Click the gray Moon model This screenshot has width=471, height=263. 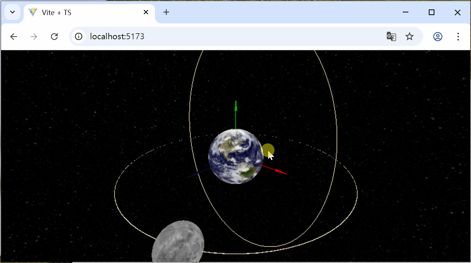tap(178, 242)
